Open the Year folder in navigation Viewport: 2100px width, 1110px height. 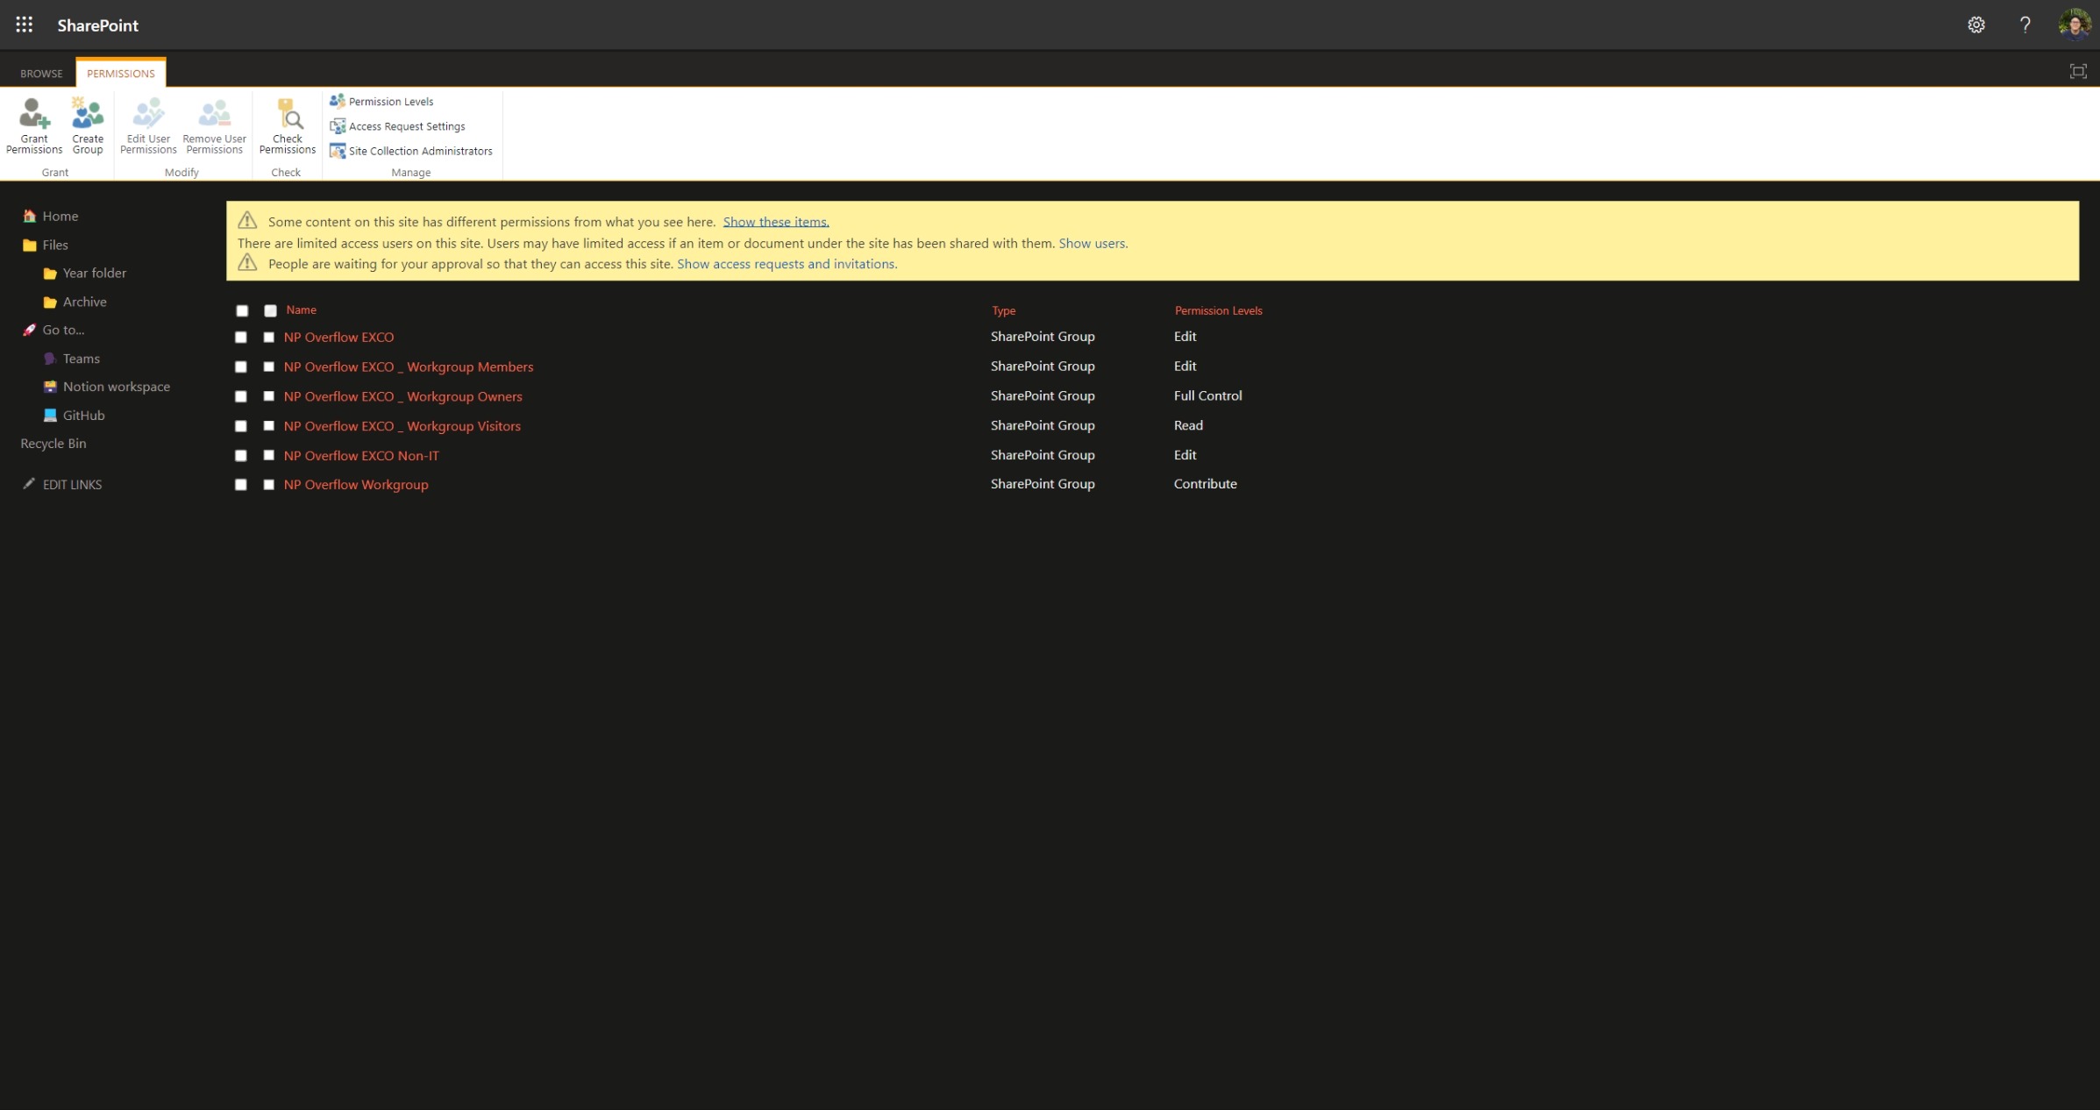click(94, 274)
